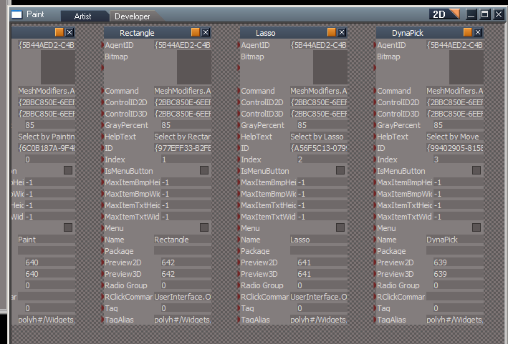Click the red marker beside Tag in Rectangle panel
The width and height of the screenshot is (508, 344).
point(102,308)
